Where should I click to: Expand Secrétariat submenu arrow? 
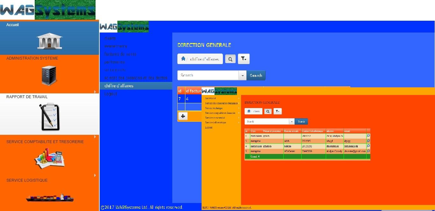point(239,98)
